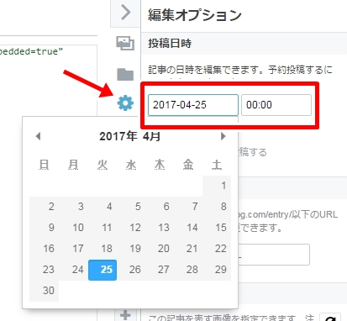Select April 10 in the calendar
Viewport: 347px width, 321px height.
click(73, 228)
